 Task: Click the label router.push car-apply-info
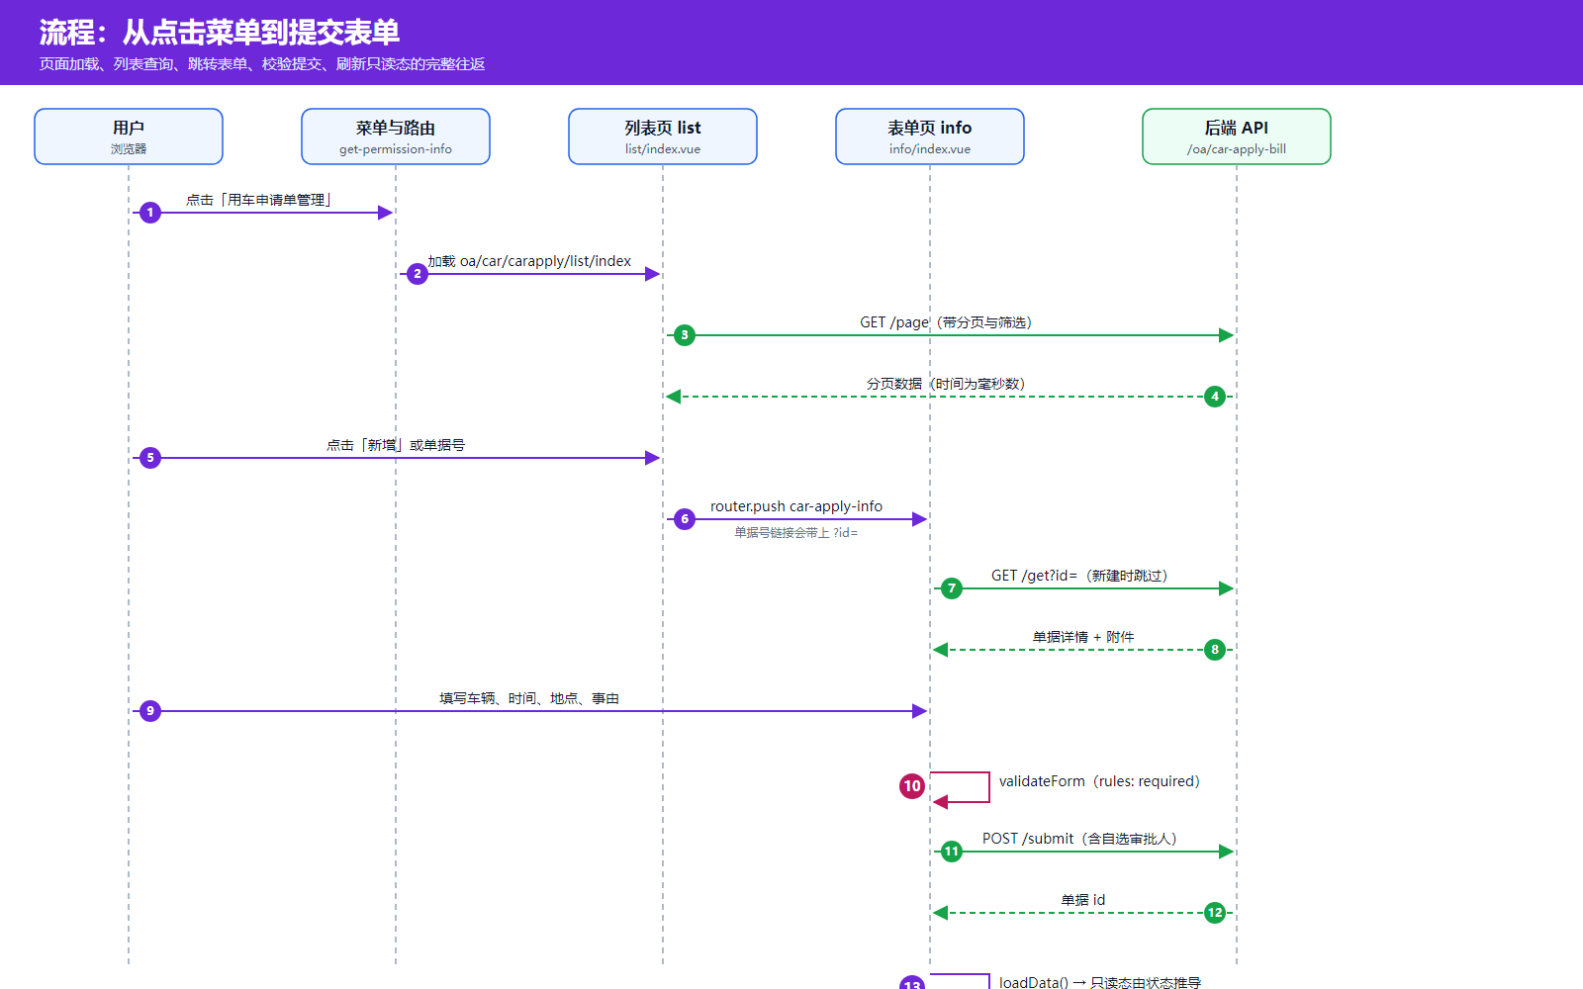pyautogui.click(x=796, y=506)
